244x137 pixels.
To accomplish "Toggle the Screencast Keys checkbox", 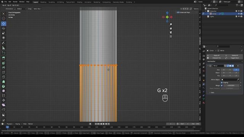I will [178, 13].
